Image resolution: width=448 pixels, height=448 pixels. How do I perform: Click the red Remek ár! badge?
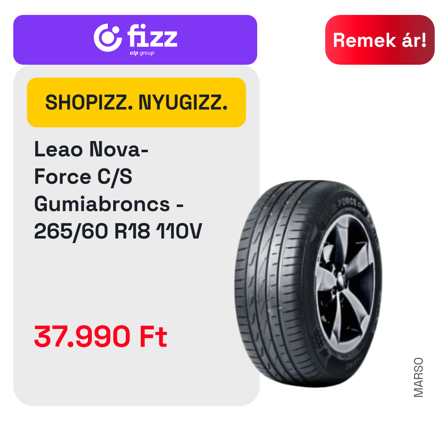[380, 40]
